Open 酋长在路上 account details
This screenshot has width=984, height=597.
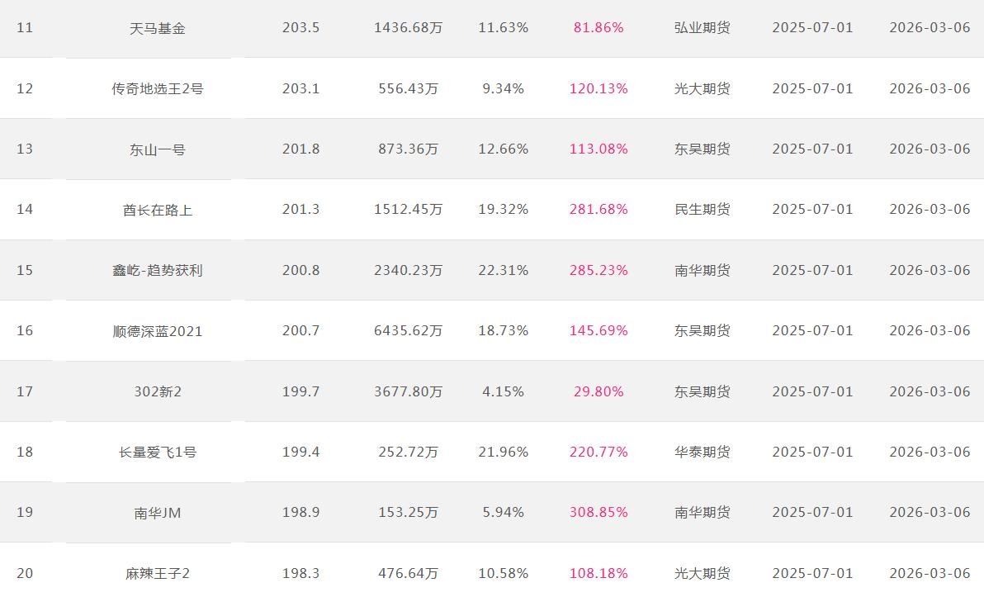pos(157,210)
